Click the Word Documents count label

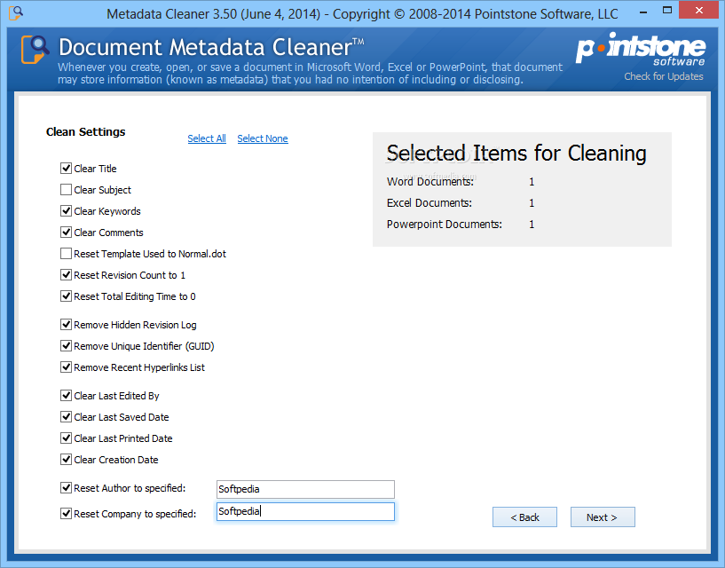tap(430, 182)
